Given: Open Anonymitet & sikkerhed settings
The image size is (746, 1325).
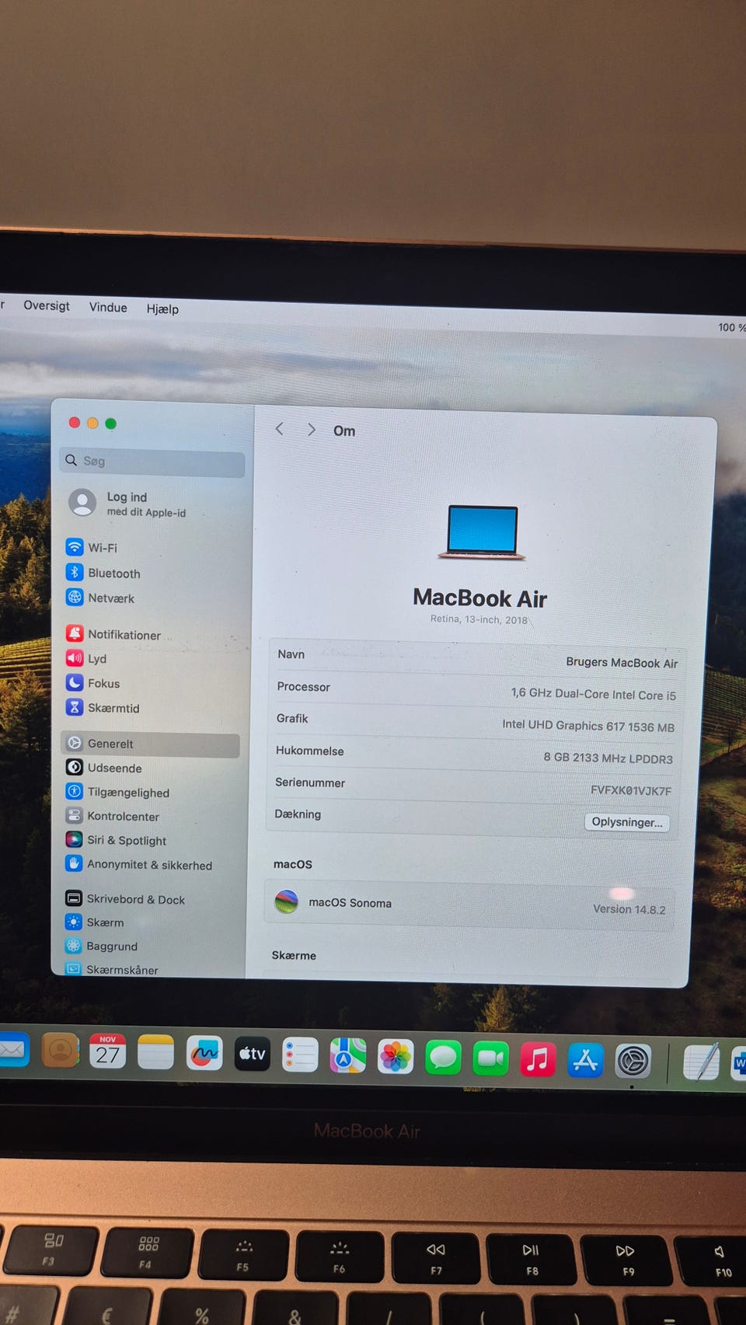Looking at the screenshot, I should (x=139, y=864).
